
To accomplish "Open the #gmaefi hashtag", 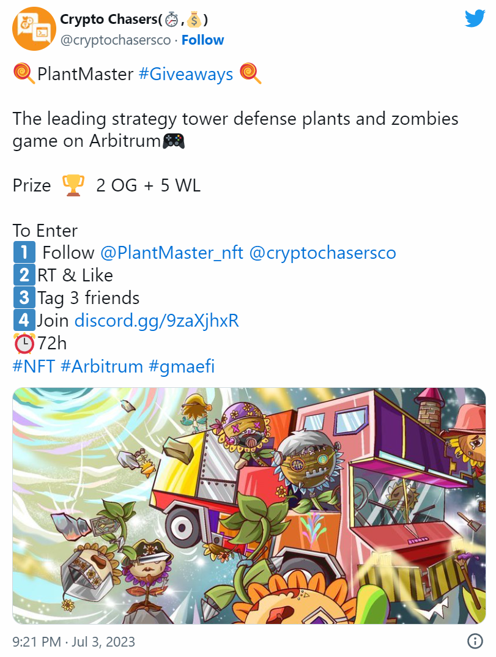I will pyautogui.click(x=182, y=366).
